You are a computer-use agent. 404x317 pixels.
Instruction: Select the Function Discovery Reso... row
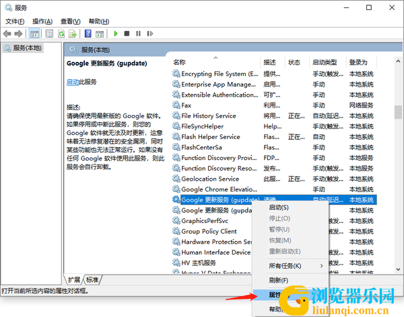274,169
